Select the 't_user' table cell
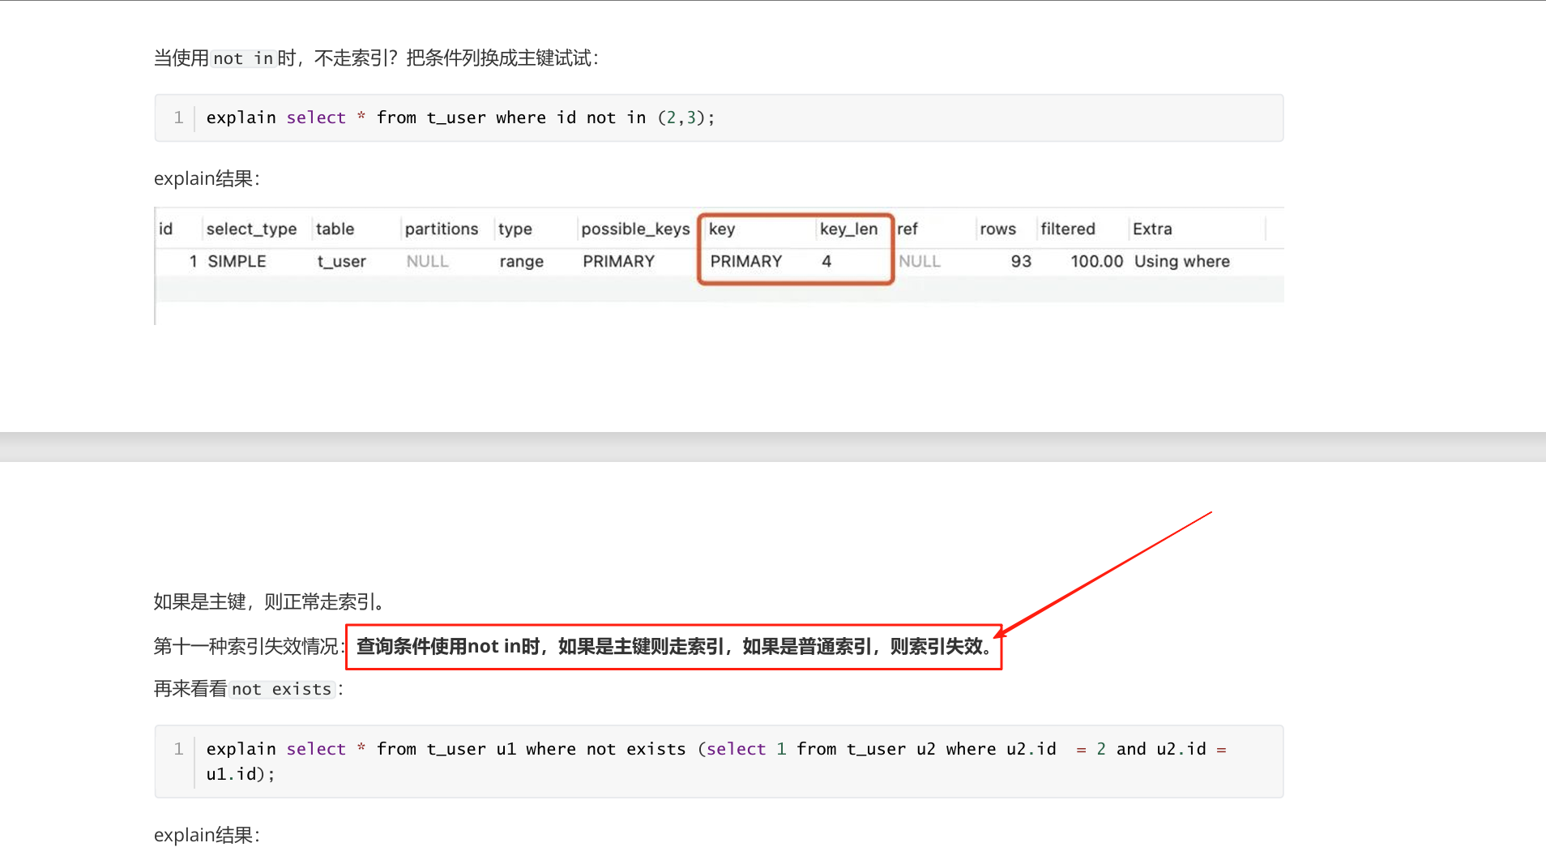Viewport: 1546px width, 860px height. [341, 262]
